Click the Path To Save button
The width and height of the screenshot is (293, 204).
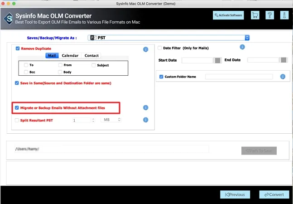[x=259, y=151]
